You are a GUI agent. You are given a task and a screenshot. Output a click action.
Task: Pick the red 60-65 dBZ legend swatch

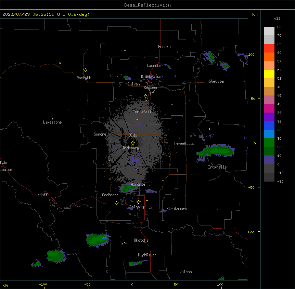click(269, 48)
